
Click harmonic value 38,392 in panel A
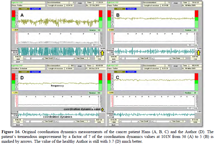tap(15, 52)
